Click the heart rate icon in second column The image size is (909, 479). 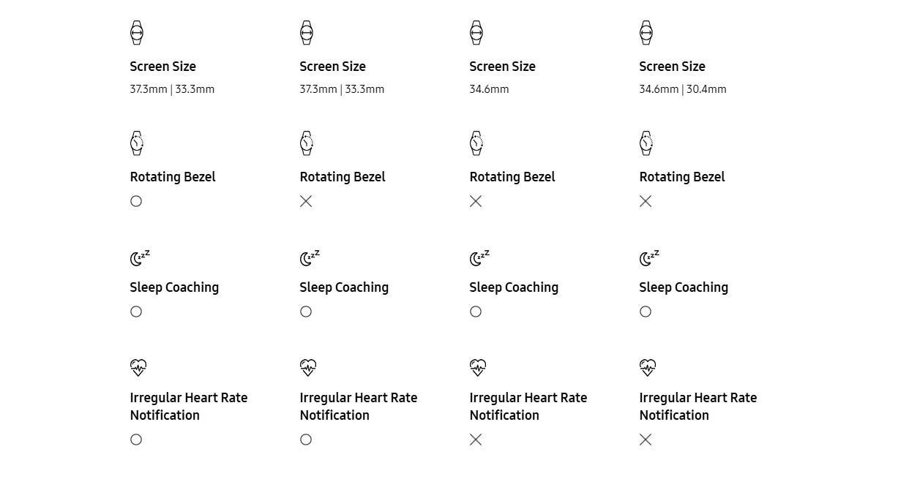[308, 368]
